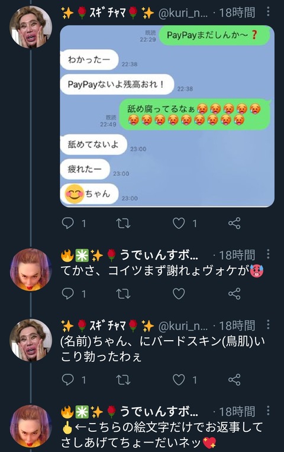This screenshot has height=452, width=284.
Task: Share the バードスキン tweet
Action: [234, 380]
